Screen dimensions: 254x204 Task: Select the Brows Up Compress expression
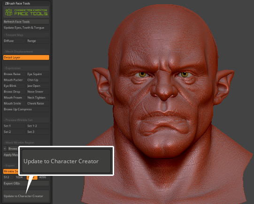pyautogui.click(x=26, y=109)
